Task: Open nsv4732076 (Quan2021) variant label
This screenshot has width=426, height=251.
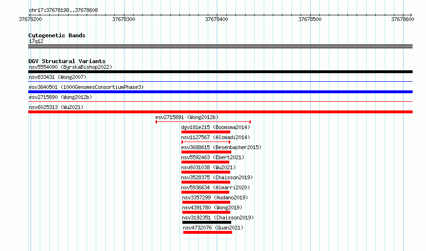Action: tap(213, 228)
